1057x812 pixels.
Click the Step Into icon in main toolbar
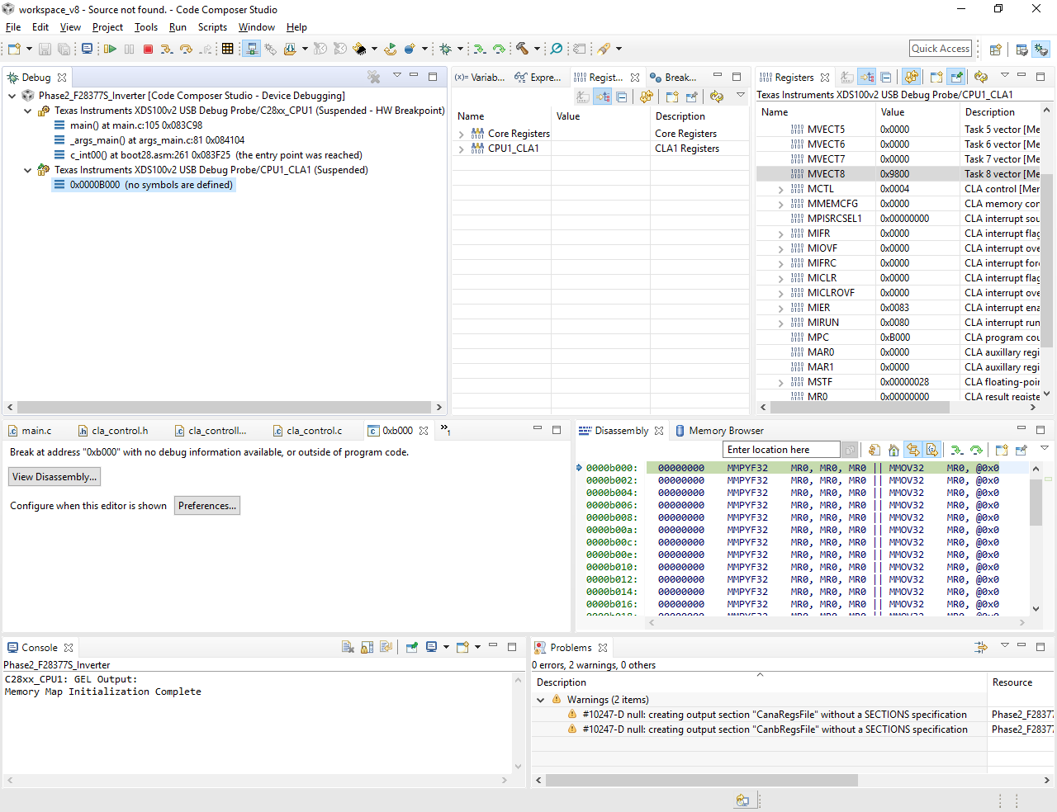167,50
